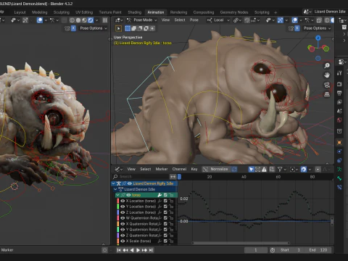
Task: Click the blue playhead frame marker
Action: pos(179,177)
